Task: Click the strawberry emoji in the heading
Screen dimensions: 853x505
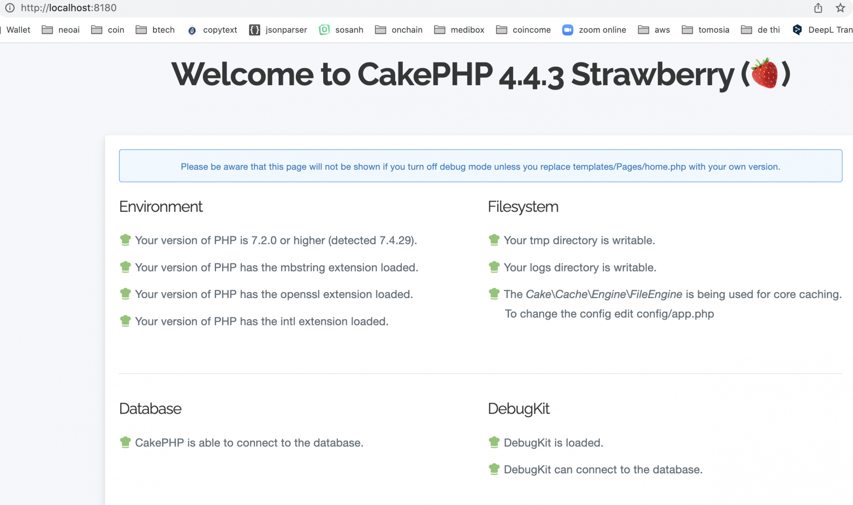Action: (x=765, y=73)
